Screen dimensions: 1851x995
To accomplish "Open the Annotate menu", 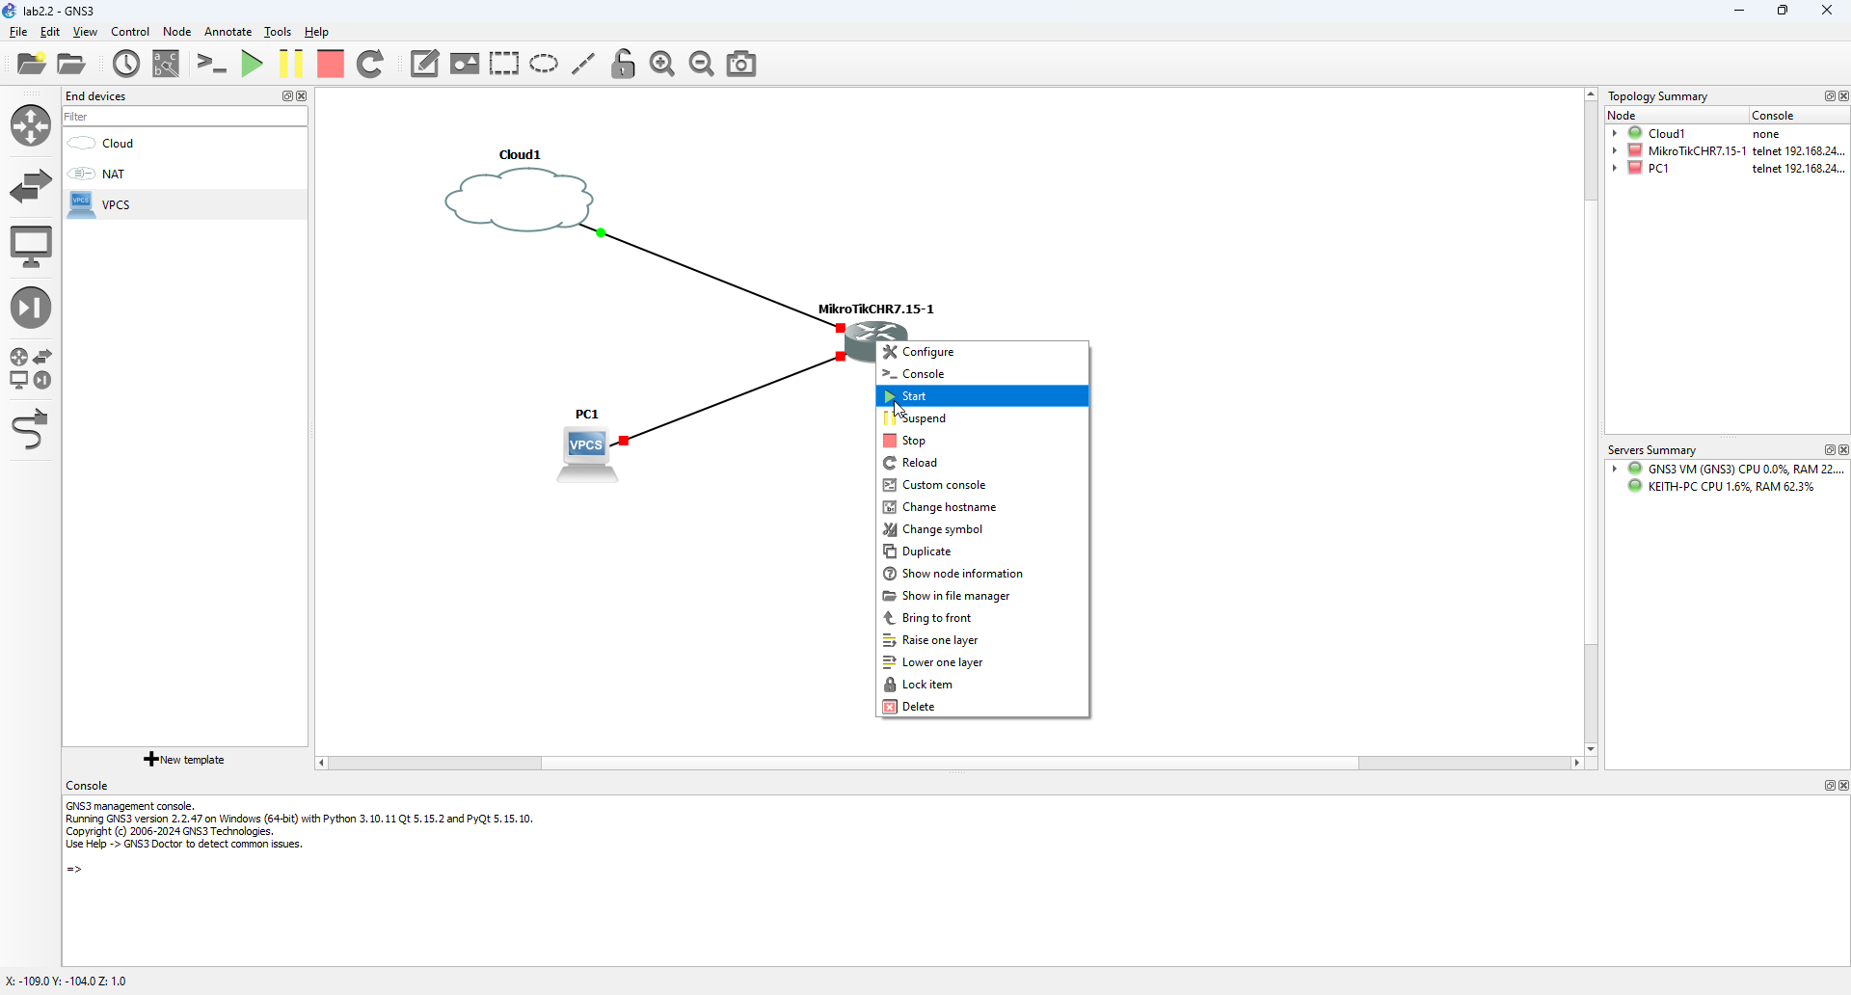I will [x=228, y=31].
